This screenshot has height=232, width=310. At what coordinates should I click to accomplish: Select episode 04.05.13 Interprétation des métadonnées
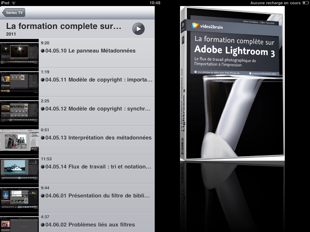point(77,140)
